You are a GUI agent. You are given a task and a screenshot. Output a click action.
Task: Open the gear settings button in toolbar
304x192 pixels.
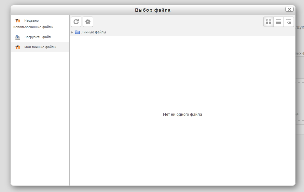point(88,22)
